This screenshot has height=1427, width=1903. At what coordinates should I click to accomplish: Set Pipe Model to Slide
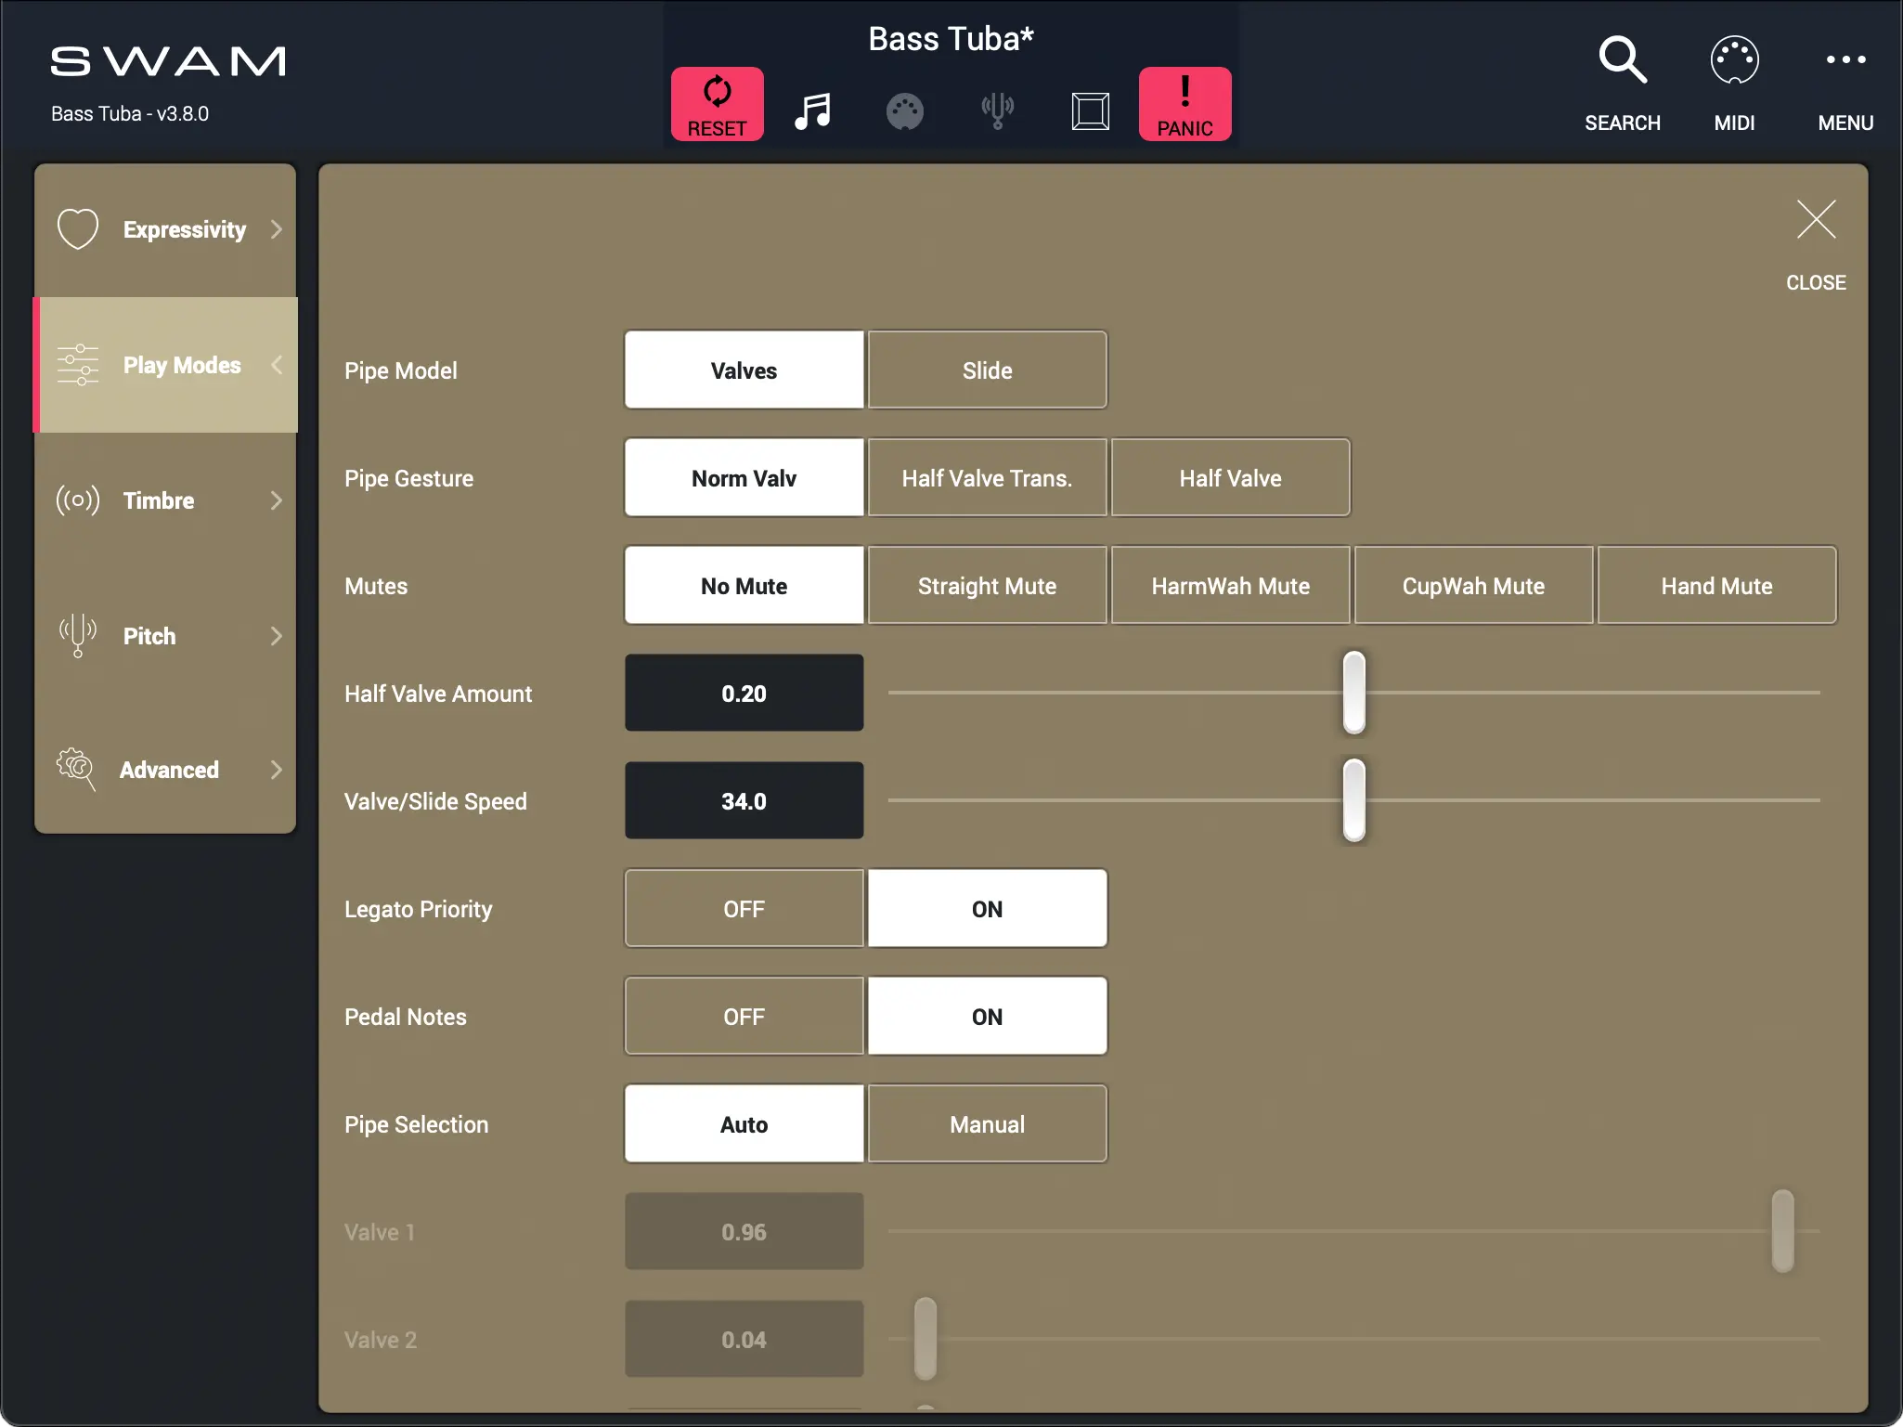987,370
